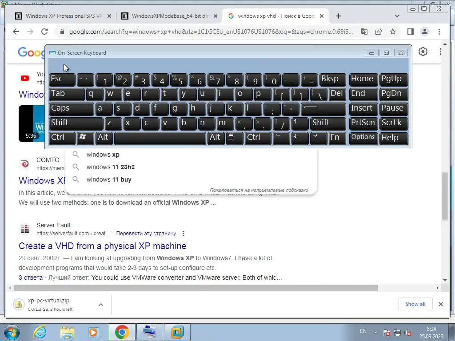Click the muted volume tray icon
The height and width of the screenshot is (341, 455).
(408, 332)
